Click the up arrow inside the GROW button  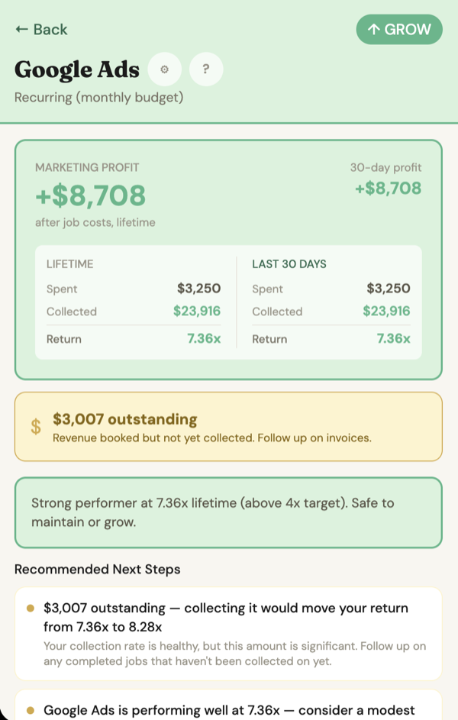[374, 29]
